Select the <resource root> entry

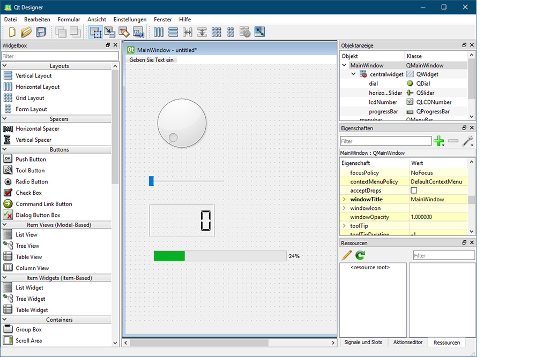coord(370,267)
